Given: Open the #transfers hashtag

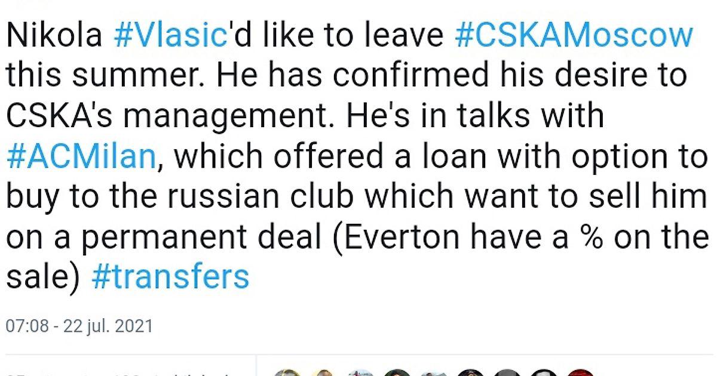Looking at the screenshot, I should 170,277.
